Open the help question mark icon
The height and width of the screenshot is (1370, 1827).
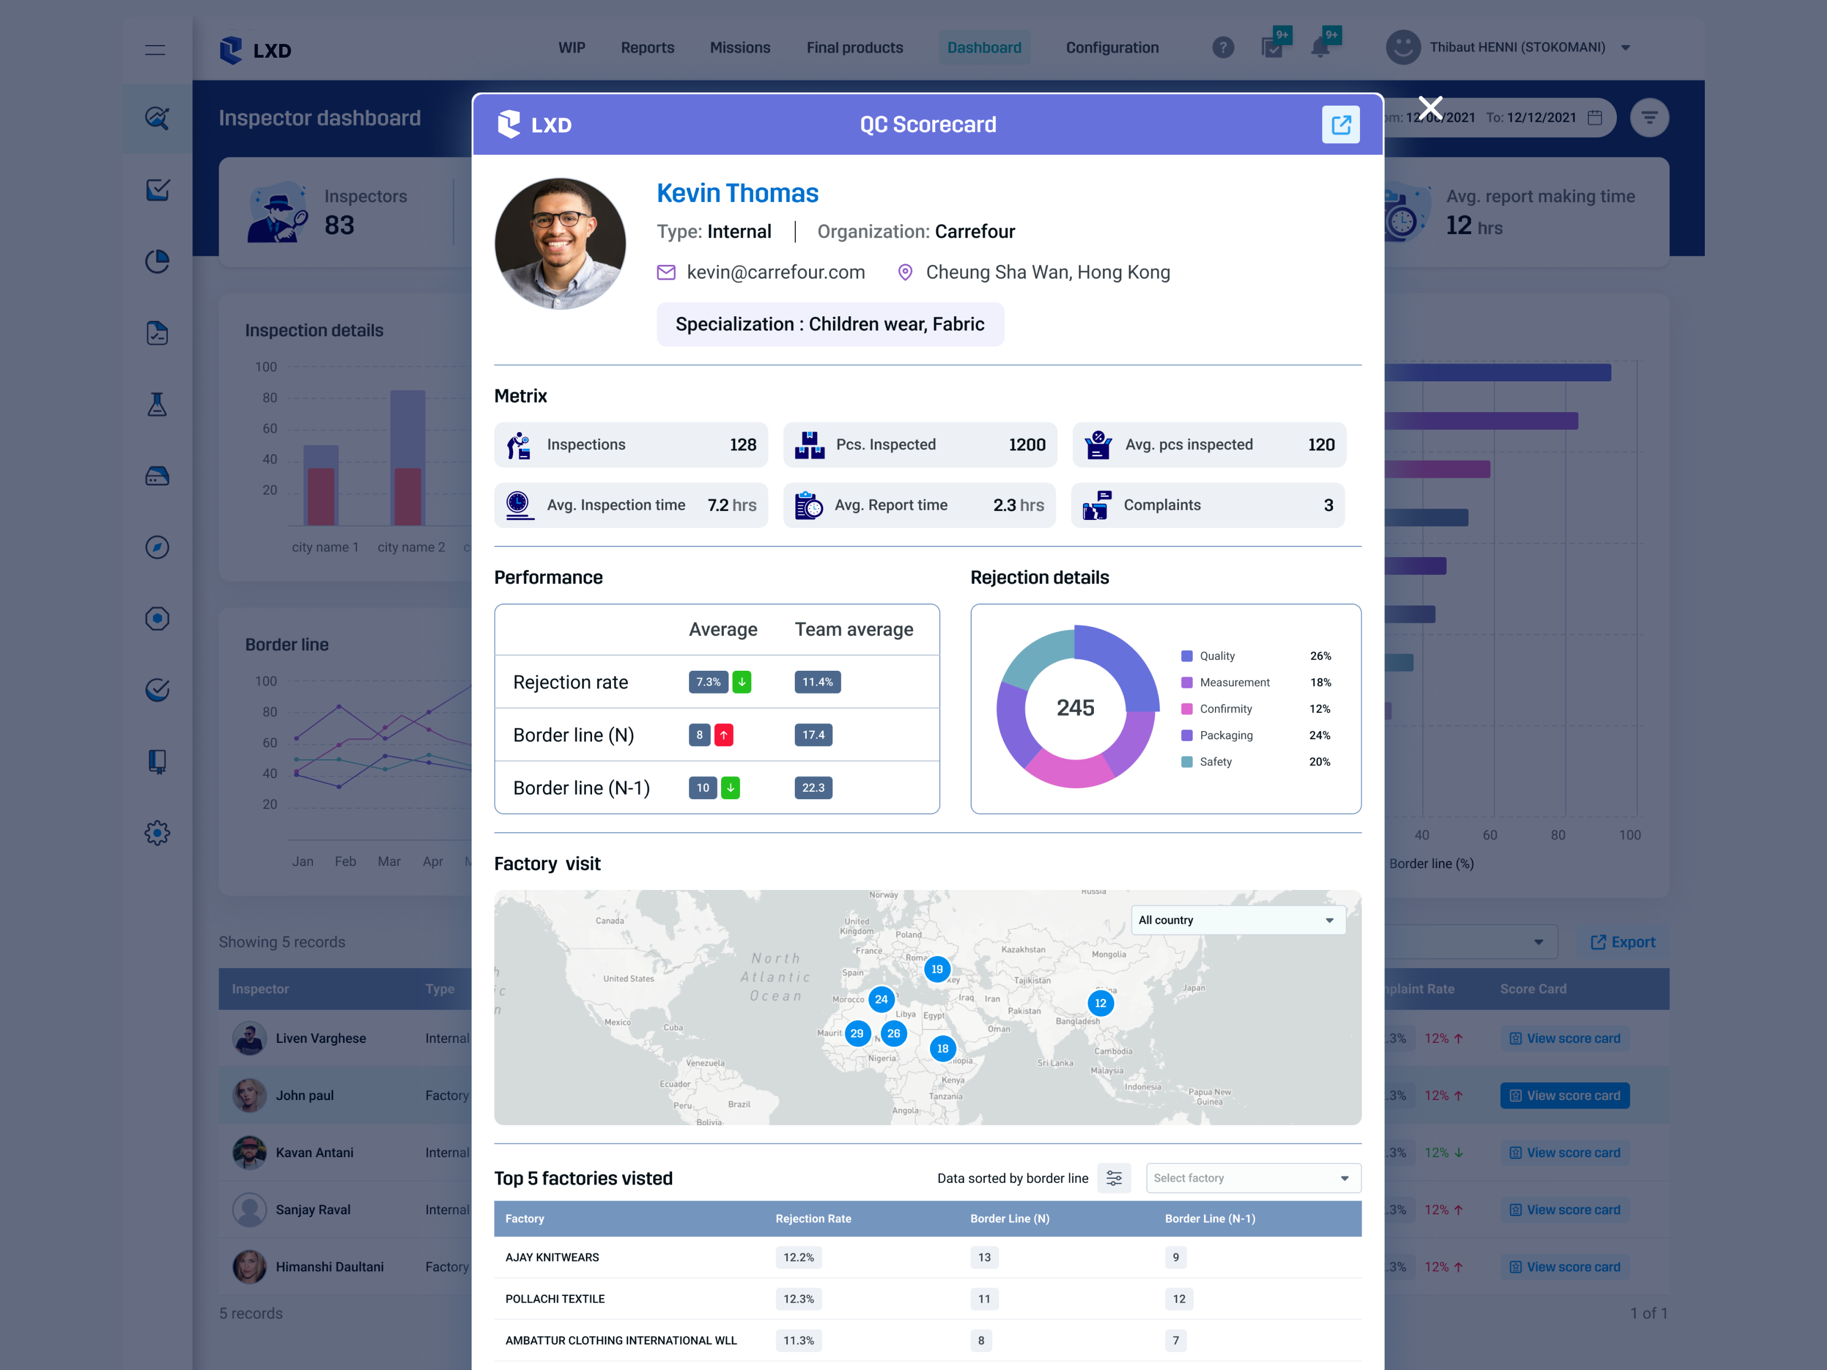(1222, 48)
